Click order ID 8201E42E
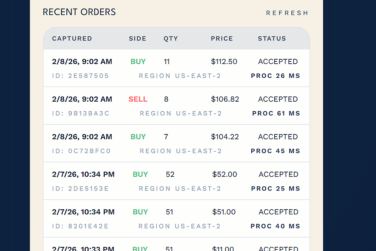Screen dimensions: 376x251 (81, 226)
